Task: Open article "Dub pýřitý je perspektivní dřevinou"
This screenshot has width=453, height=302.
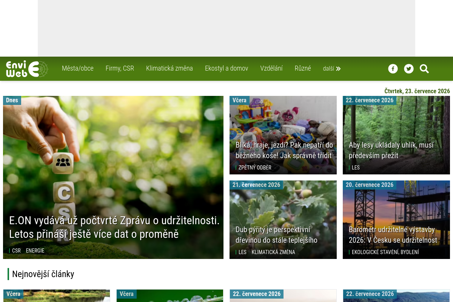Action: [276, 235]
